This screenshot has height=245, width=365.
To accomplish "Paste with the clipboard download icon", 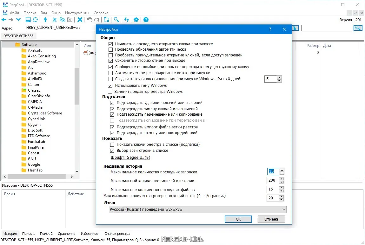I will tap(70, 20).
